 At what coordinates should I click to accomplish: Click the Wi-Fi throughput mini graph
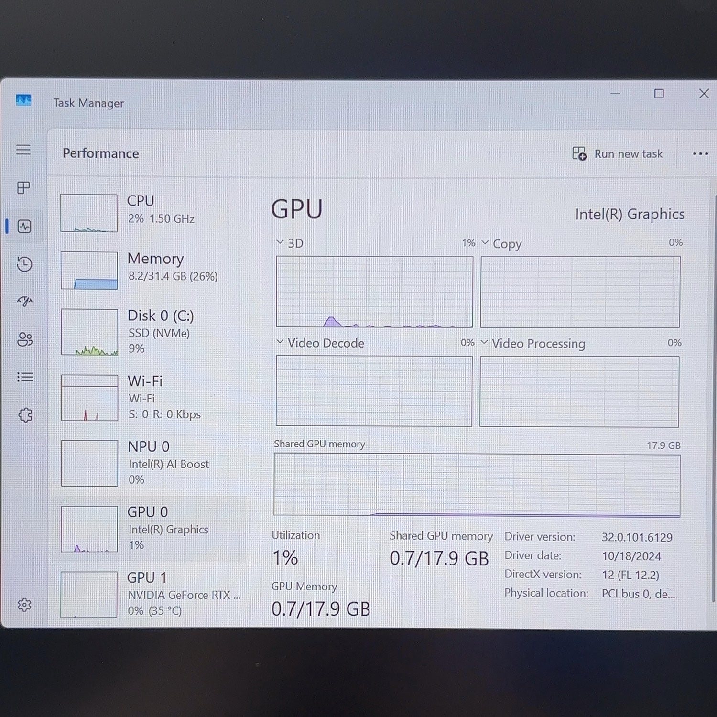[89, 398]
